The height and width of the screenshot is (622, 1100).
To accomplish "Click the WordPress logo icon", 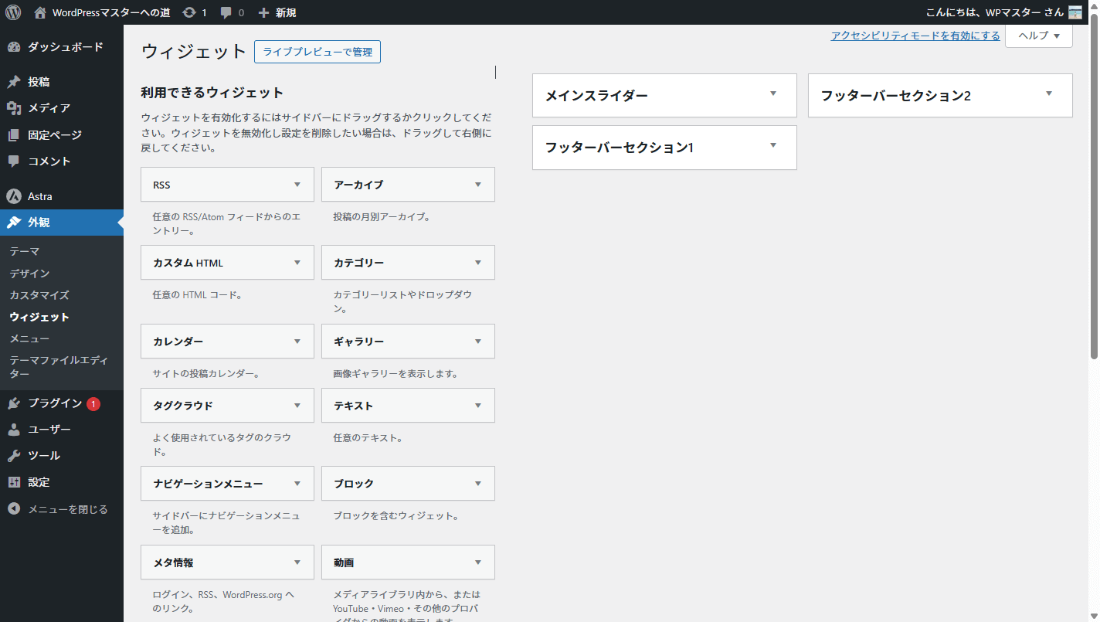I will point(13,12).
